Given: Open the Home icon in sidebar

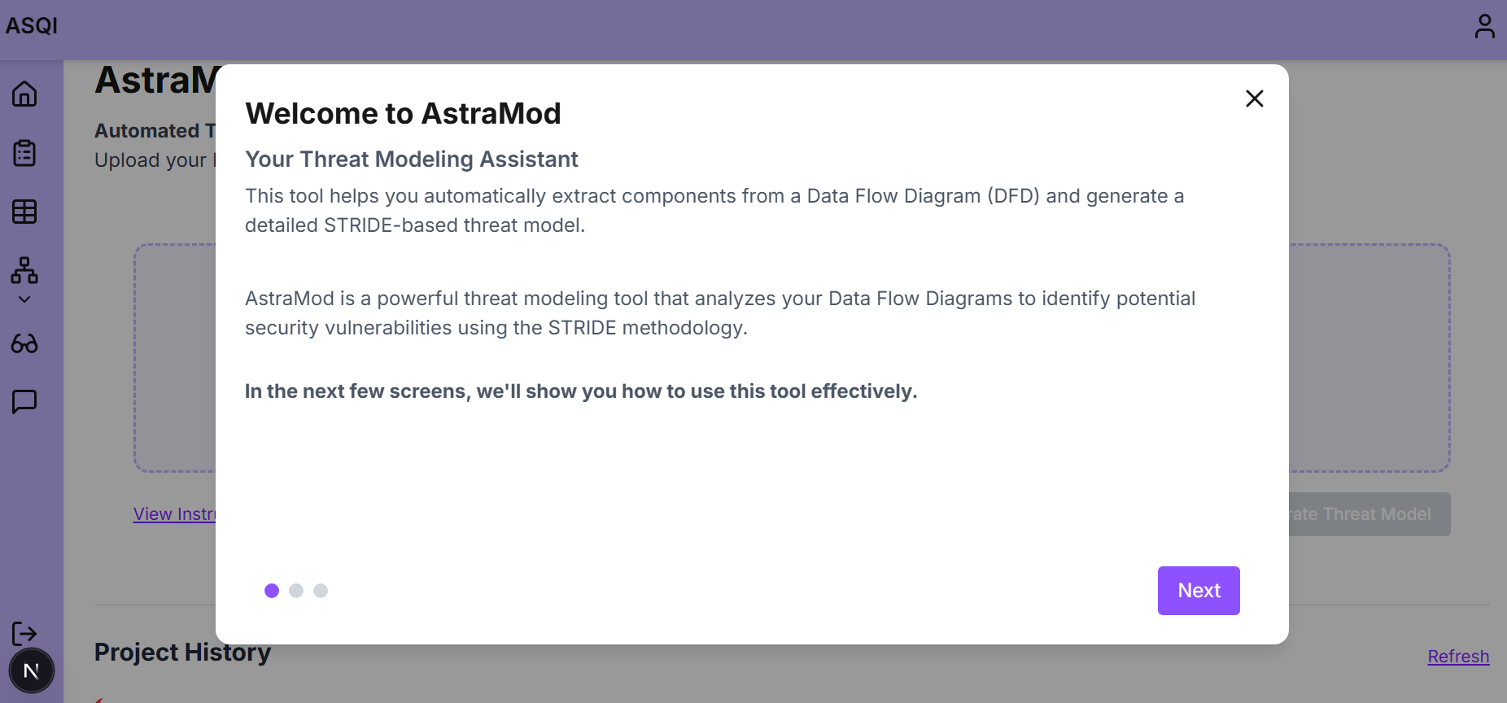Looking at the screenshot, I should 24,94.
